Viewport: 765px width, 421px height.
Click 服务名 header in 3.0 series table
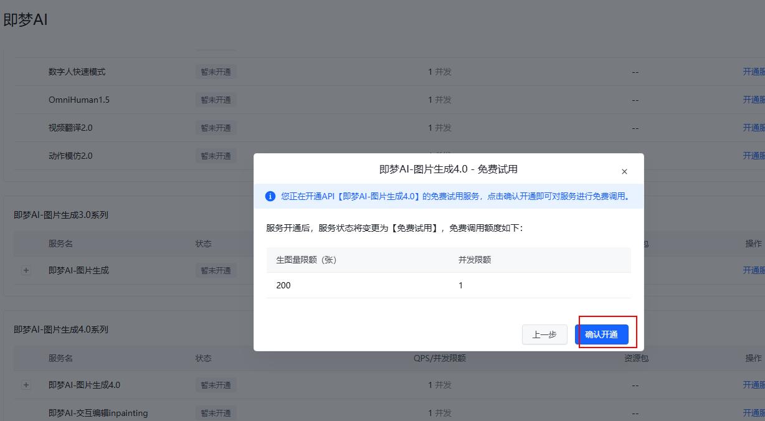pos(60,244)
